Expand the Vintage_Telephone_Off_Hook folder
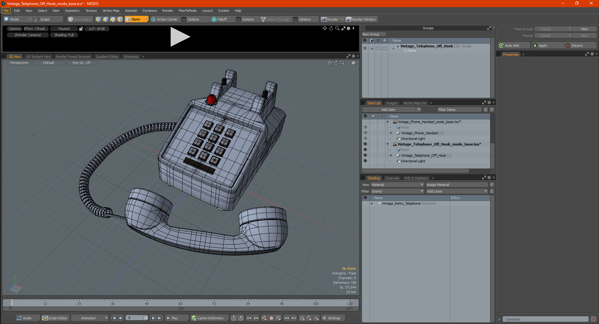The width and height of the screenshot is (599, 324). [391, 155]
